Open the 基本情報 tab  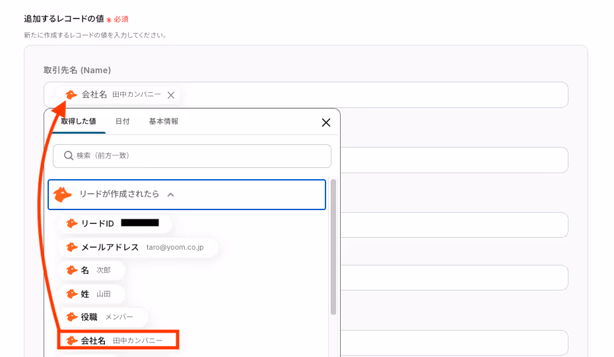pos(163,121)
